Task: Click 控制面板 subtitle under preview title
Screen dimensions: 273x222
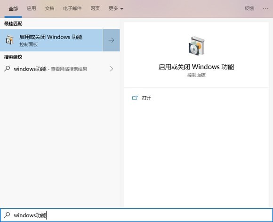Action: click(x=196, y=75)
